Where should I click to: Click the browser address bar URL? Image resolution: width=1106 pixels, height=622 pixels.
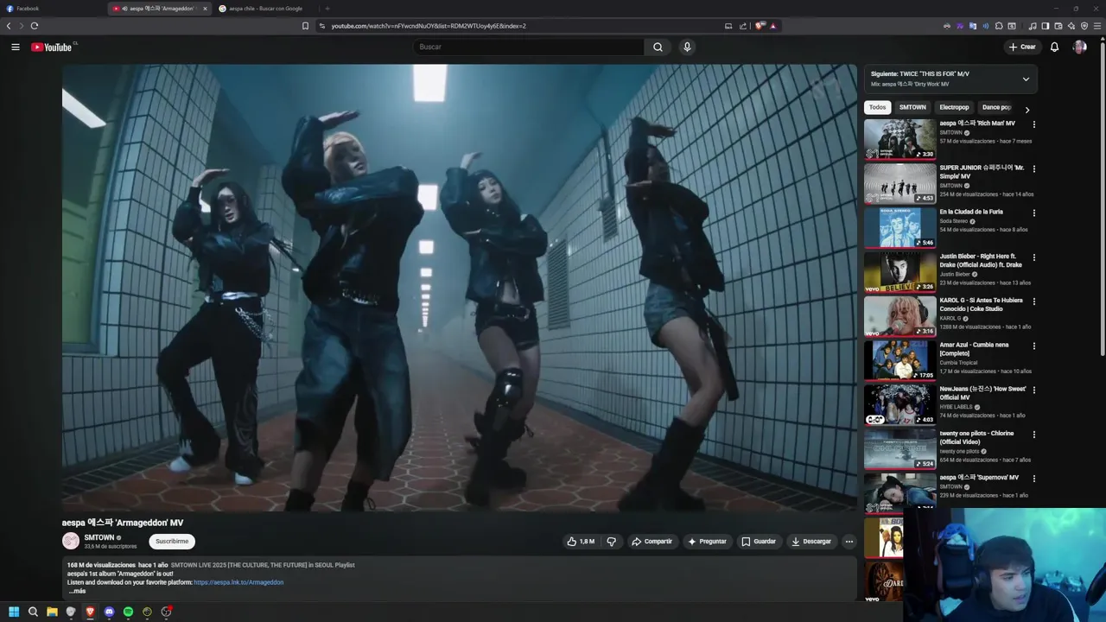click(x=429, y=26)
